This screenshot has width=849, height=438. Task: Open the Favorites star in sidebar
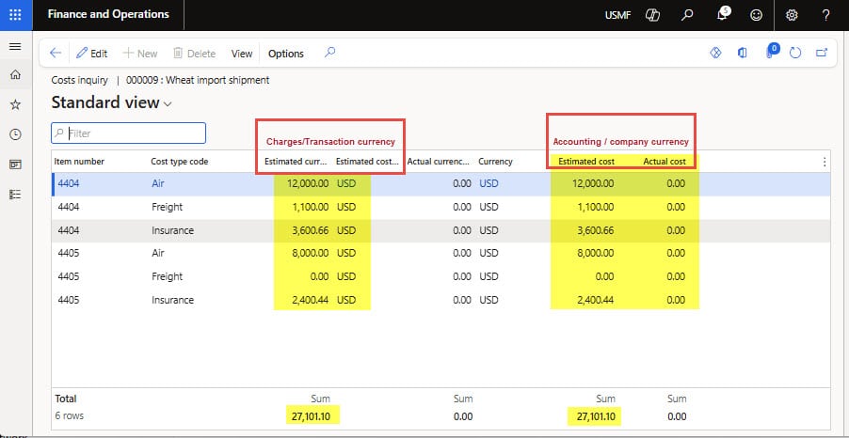tap(15, 104)
